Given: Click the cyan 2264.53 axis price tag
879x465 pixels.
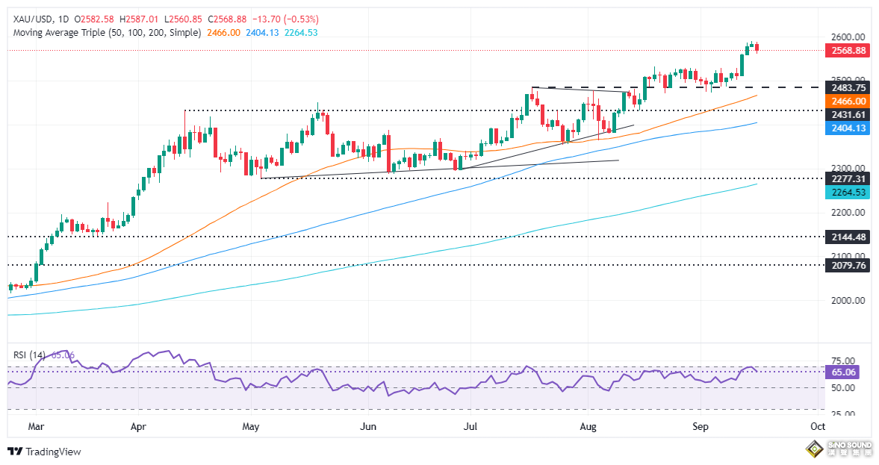Looking at the screenshot, I should coord(848,192).
